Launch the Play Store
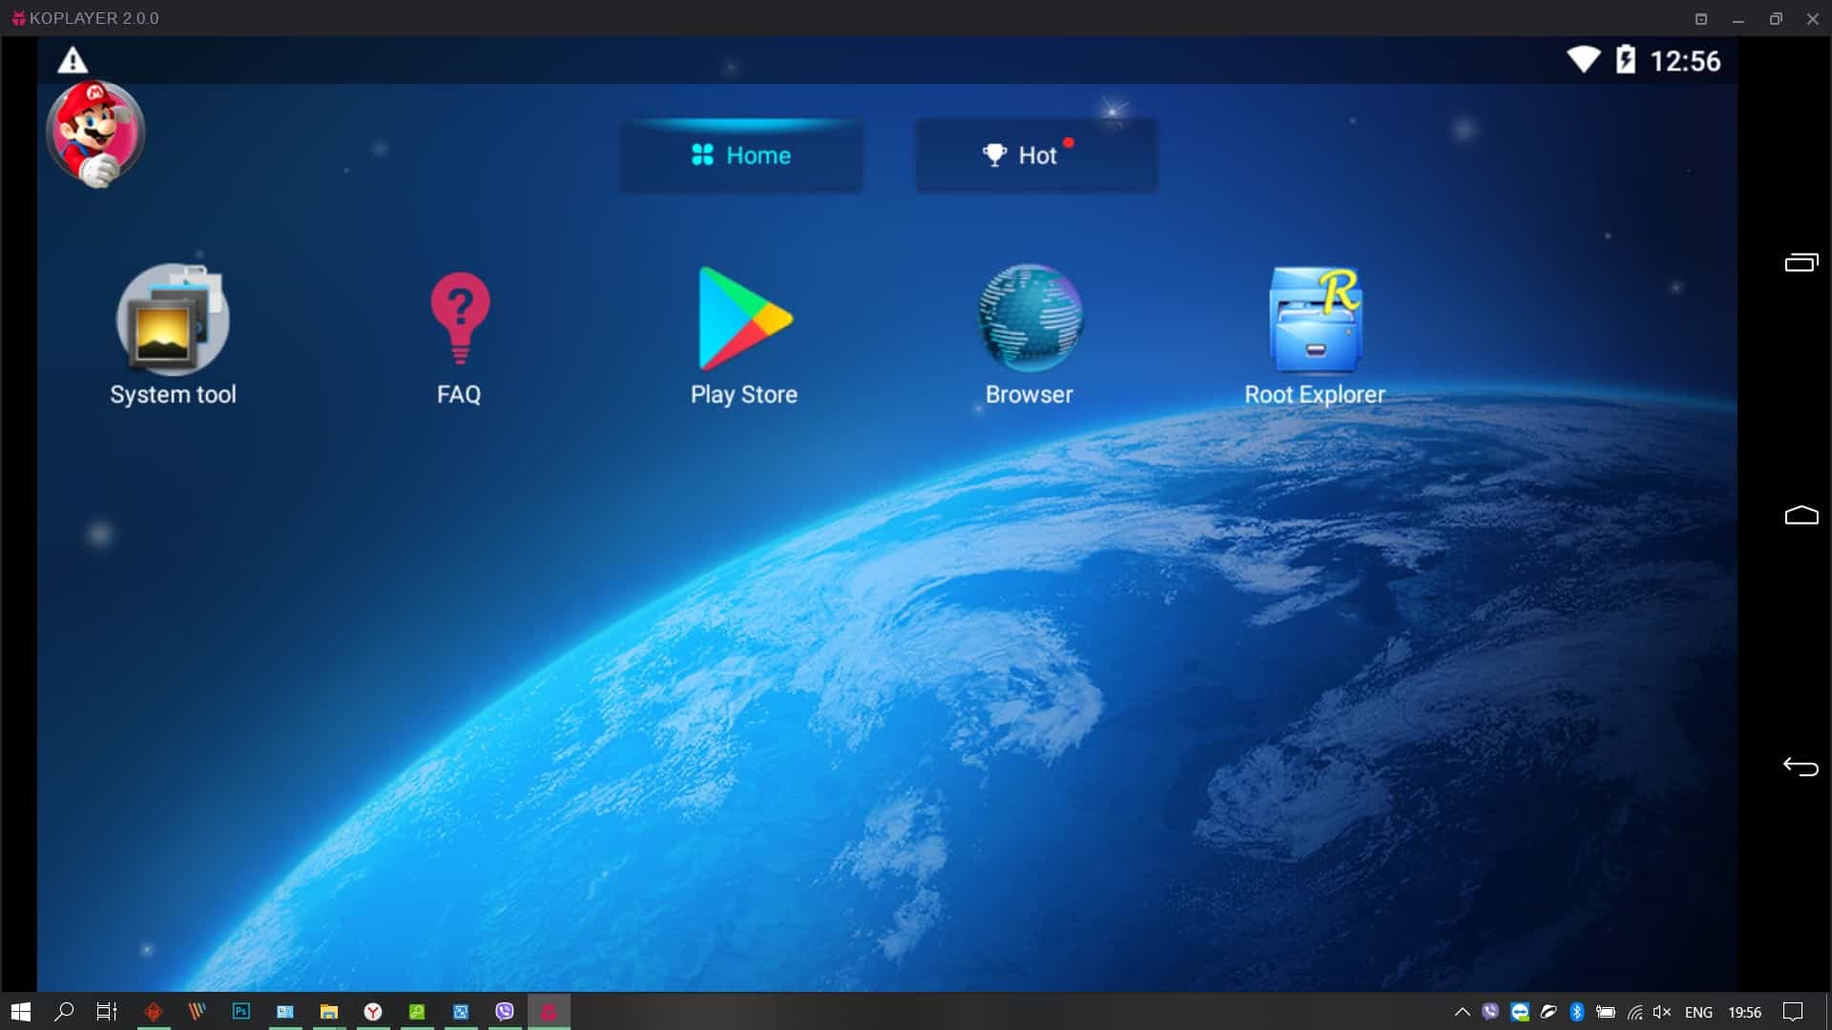1832x1030 pixels. click(744, 320)
